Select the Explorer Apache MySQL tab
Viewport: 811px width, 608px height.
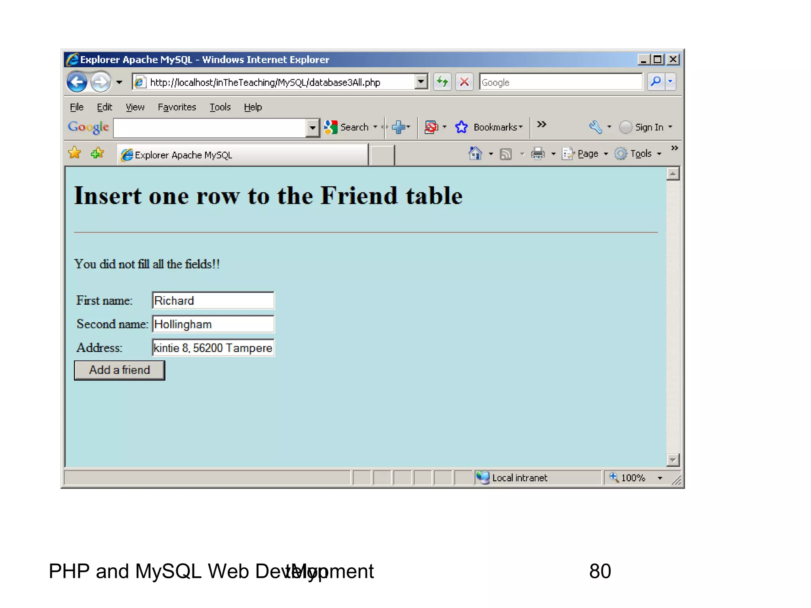click(x=243, y=155)
